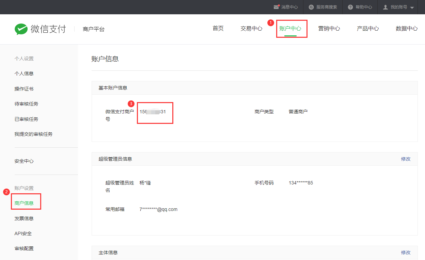The height and width of the screenshot is (260, 425).
Task: Open 操作证书 in the sidebar
Action: (x=24, y=89)
